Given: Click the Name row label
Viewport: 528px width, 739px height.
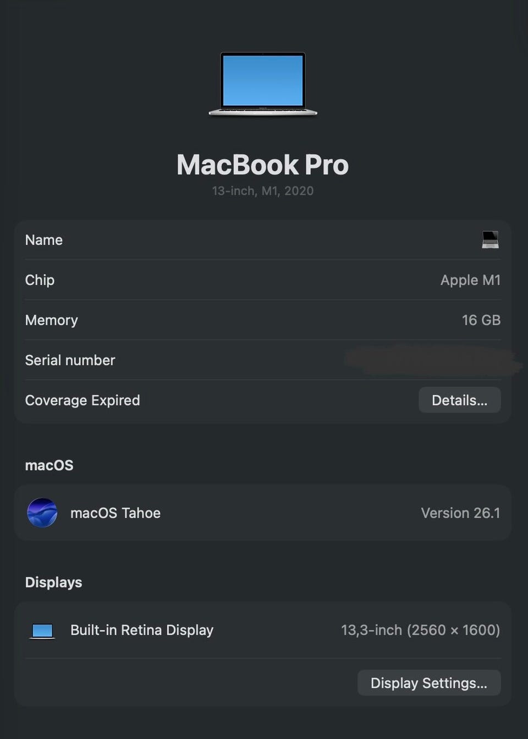Looking at the screenshot, I should click(44, 240).
